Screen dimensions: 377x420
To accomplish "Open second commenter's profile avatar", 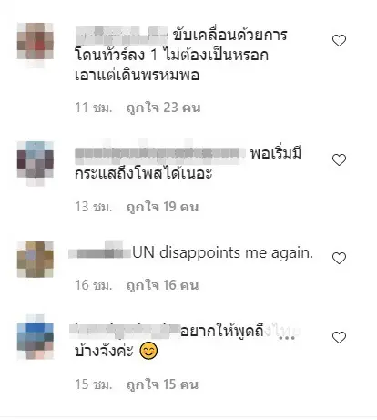I will [36, 160].
